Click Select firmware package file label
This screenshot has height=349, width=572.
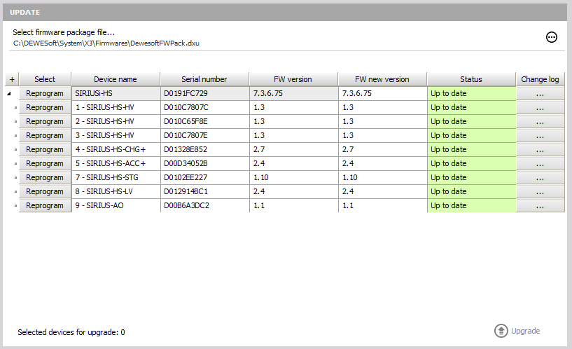tap(64, 32)
